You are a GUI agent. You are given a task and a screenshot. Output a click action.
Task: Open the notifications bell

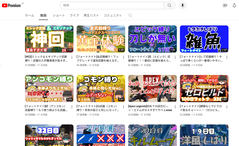point(234,5)
